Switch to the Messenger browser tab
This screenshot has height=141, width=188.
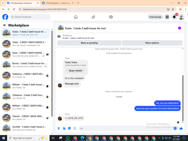pos(23,3)
